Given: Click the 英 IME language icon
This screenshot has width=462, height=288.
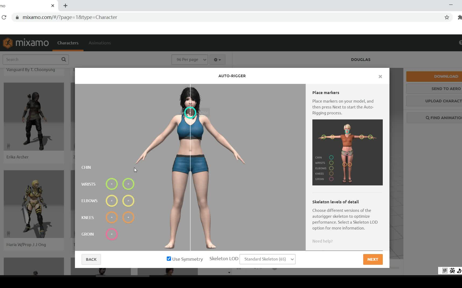Looking at the screenshot, I should click(452, 270).
